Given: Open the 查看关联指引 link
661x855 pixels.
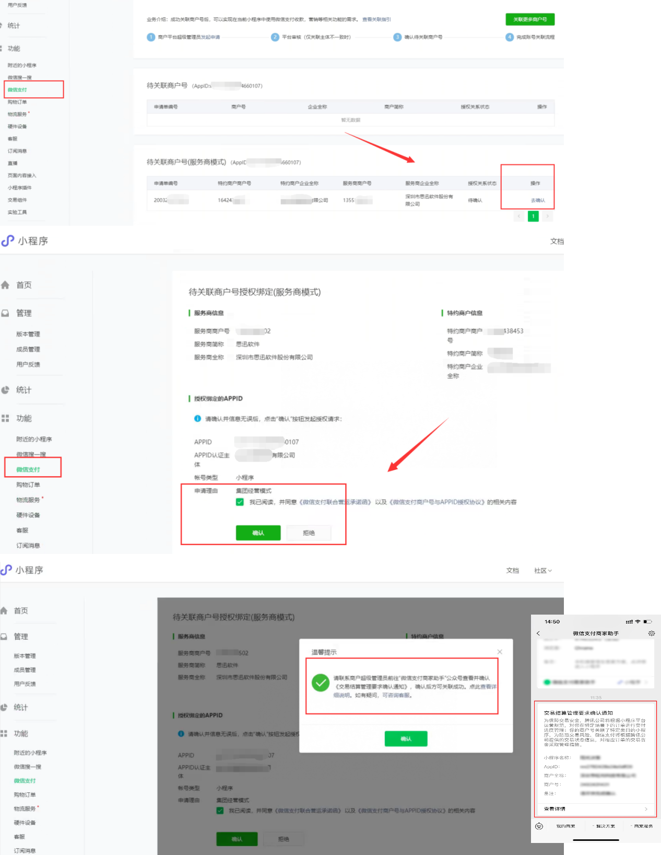Looking at the screenshot, I should (376, 19).
